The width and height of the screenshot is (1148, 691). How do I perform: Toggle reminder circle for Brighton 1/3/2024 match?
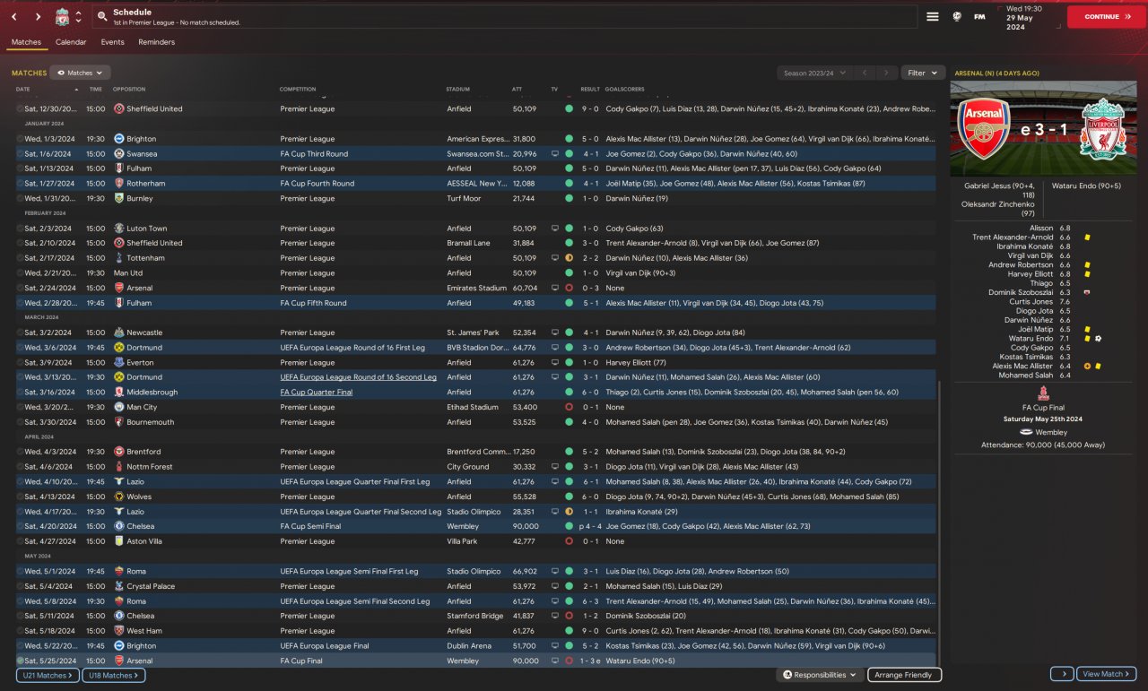[x=20, y=139]
